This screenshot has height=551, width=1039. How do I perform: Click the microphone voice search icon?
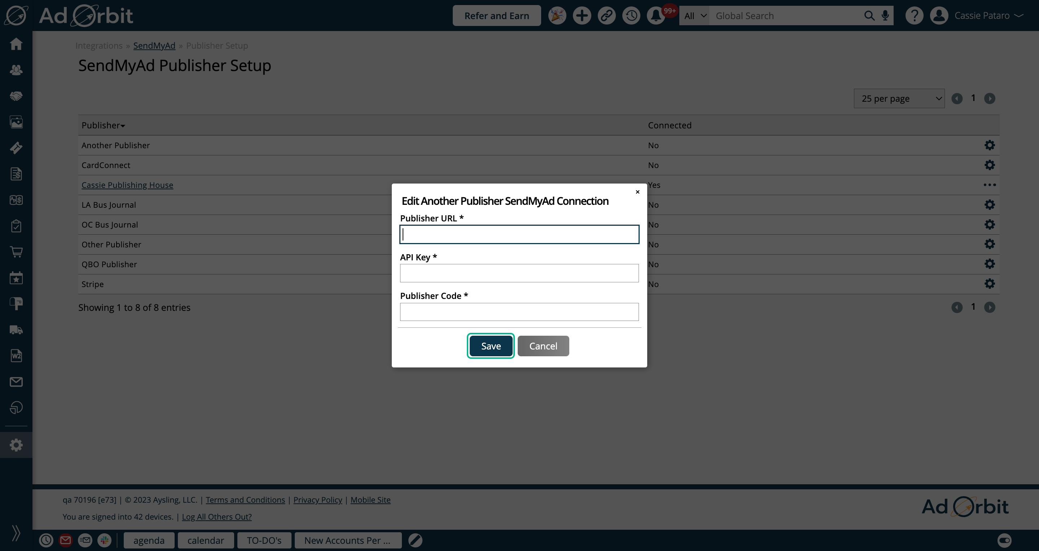885,16
